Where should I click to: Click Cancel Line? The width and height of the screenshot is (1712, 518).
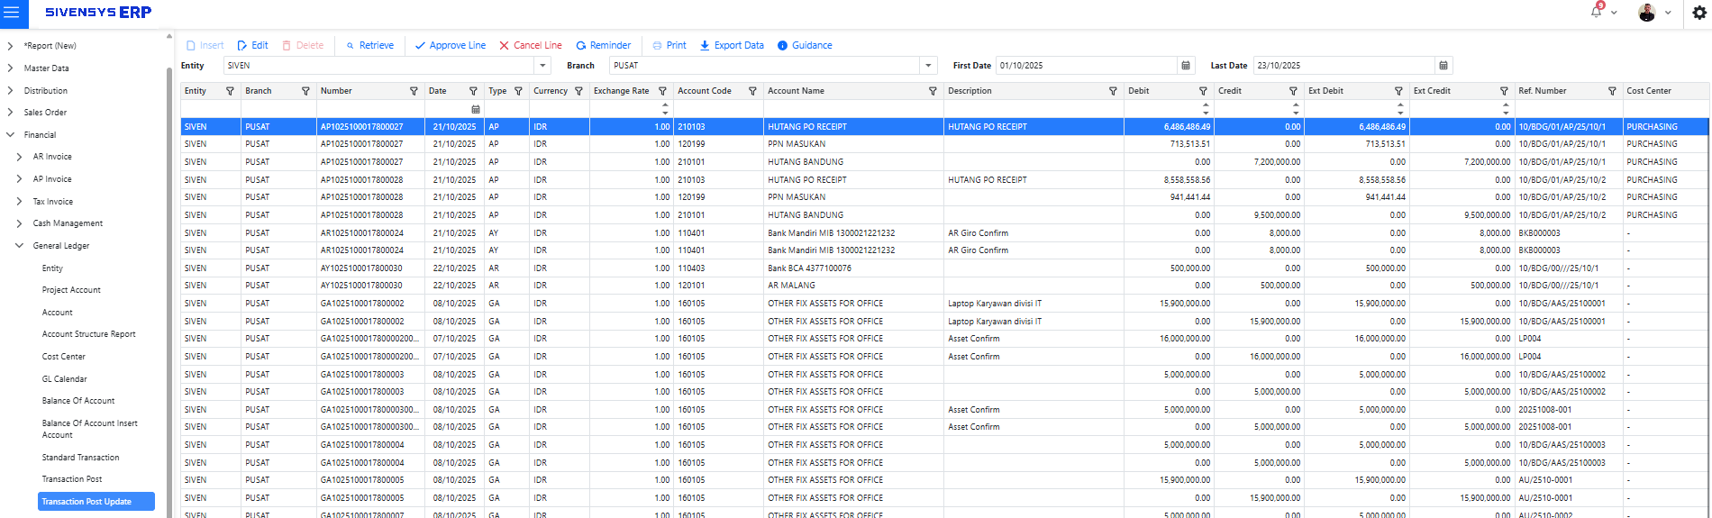tap(531, 45)
